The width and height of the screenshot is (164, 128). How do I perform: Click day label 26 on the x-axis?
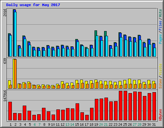[x=130, y=124]
